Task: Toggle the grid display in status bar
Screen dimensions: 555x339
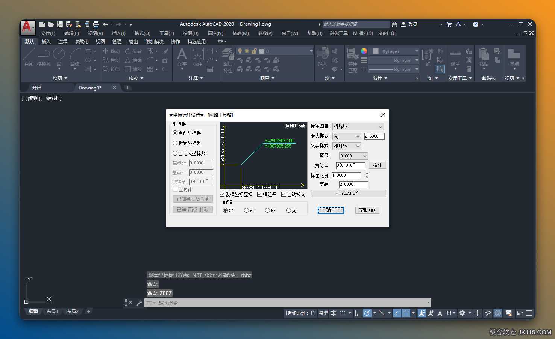Action: (x=334, y=313)
